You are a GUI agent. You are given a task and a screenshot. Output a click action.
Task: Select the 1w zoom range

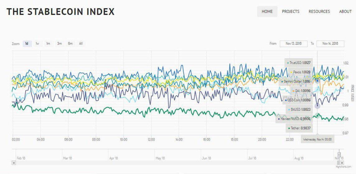pos(37,43)
